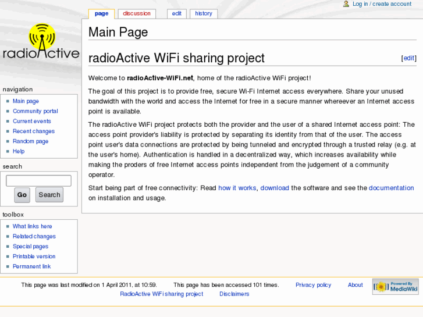Open a Random page
The image size is (423, 317).
[x=30, y=141]
